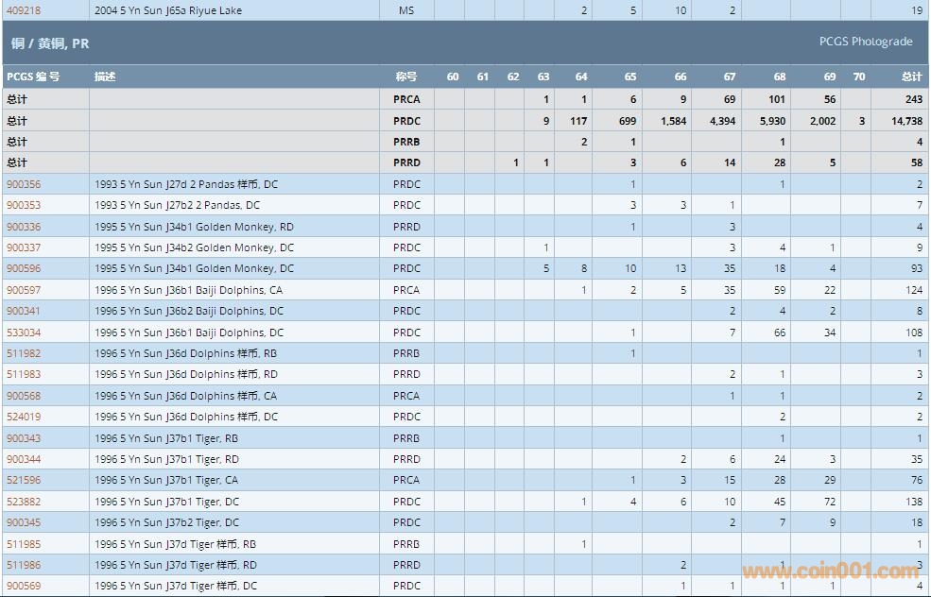The image size is (931, 597).
Task: Click the 总计 total column header
Action: (911, 77)
